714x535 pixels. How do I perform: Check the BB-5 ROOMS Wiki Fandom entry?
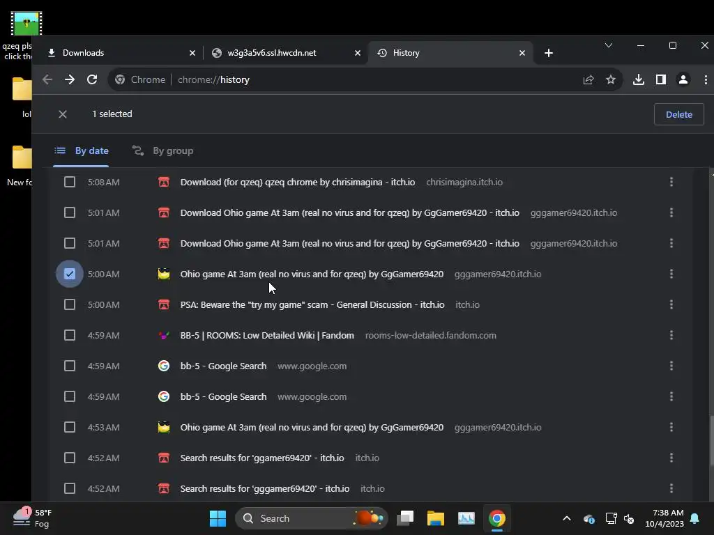[x=70, y=335]
